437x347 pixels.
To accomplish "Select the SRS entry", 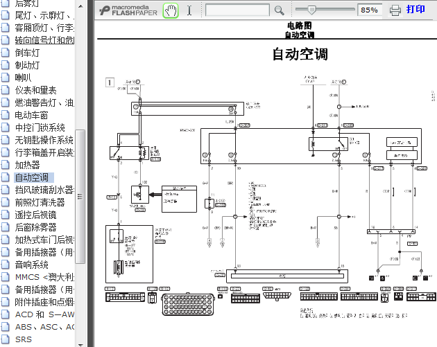I will tap(24, 339).
